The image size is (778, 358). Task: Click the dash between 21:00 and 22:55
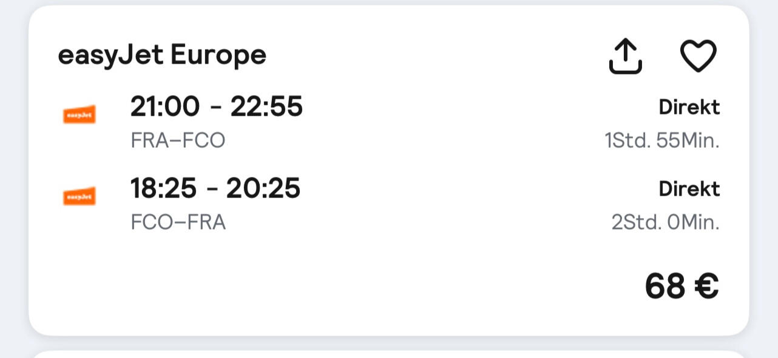tap(215, 108)
